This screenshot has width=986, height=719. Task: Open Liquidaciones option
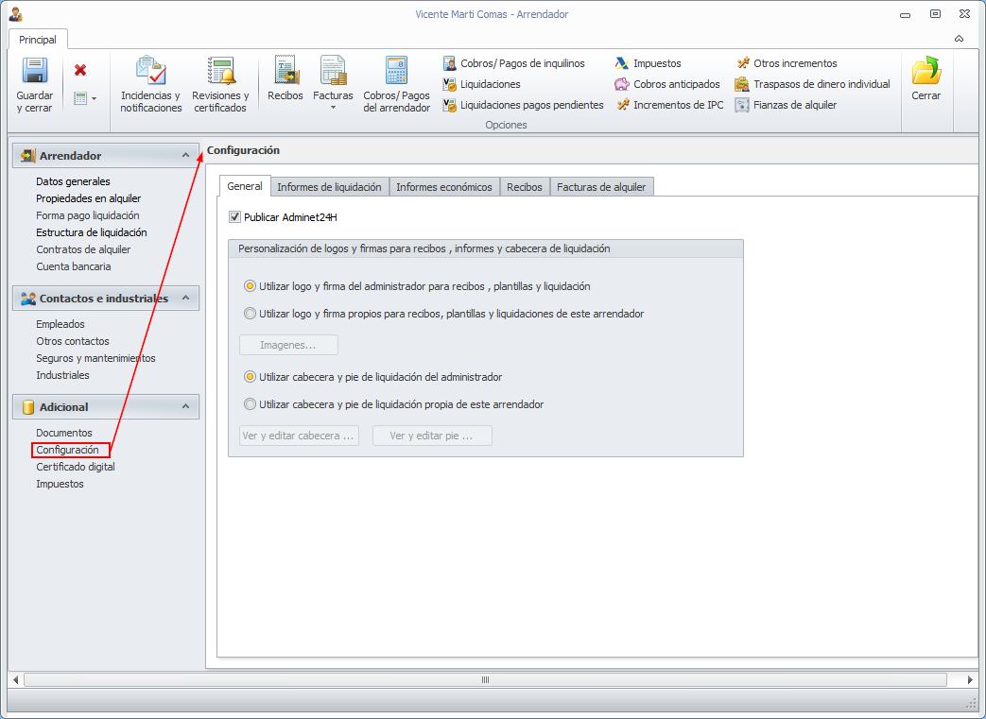pos(482,84)
